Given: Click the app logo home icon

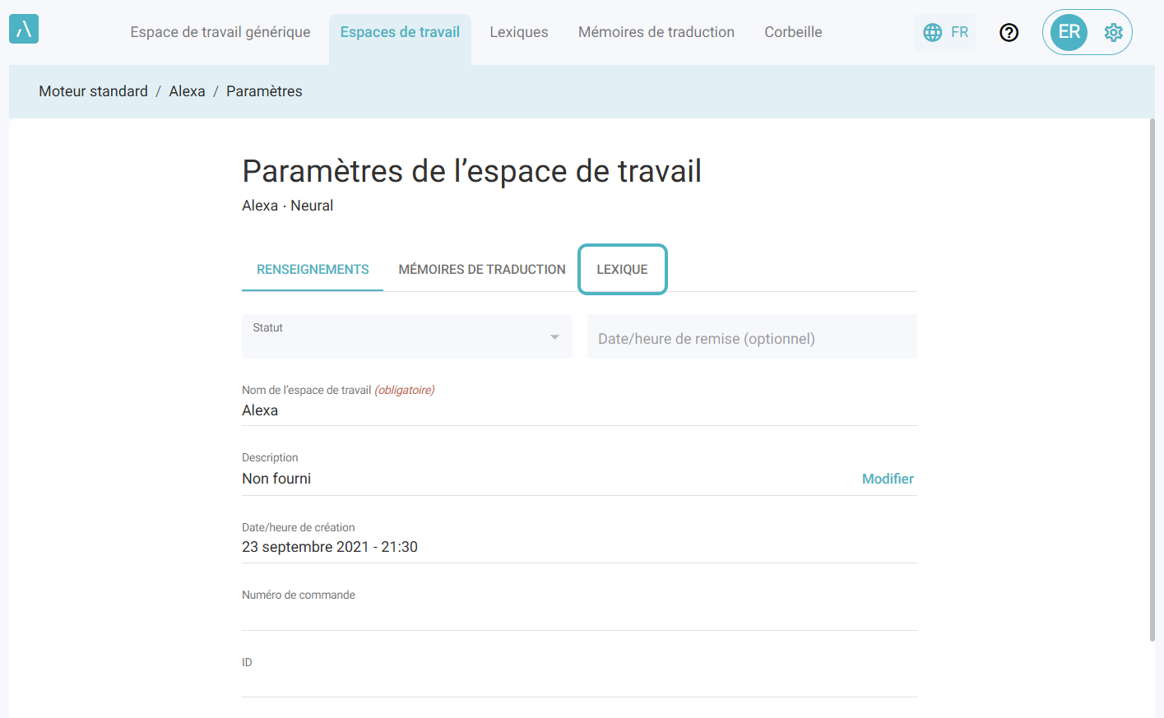Looking at the screenshot, I should click(24, 30).
